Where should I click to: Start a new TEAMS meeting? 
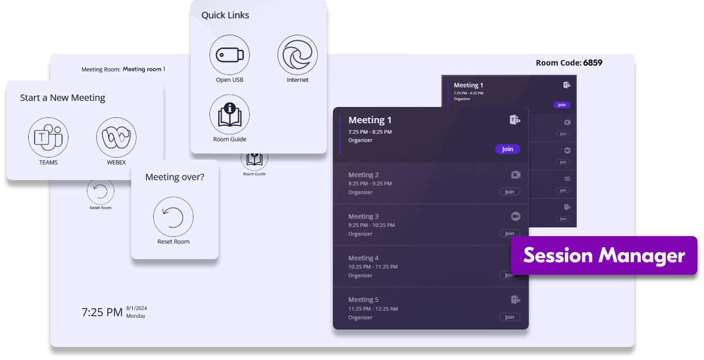[48, 138]
